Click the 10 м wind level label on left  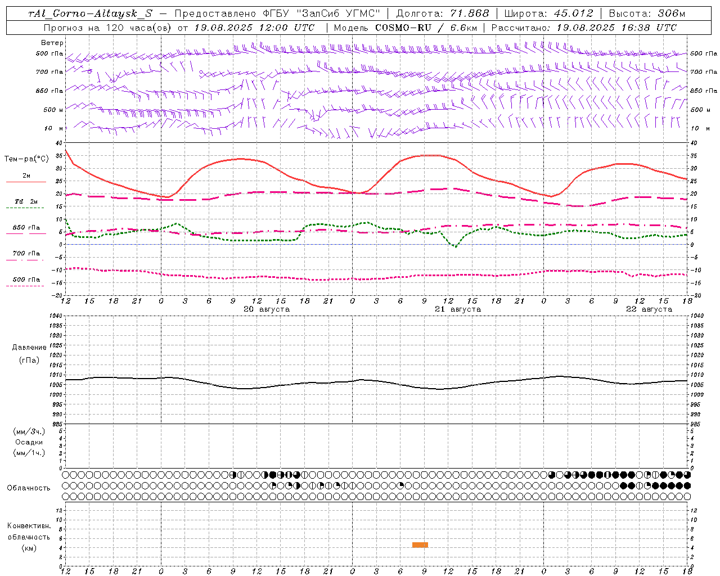tap(54, 128)
